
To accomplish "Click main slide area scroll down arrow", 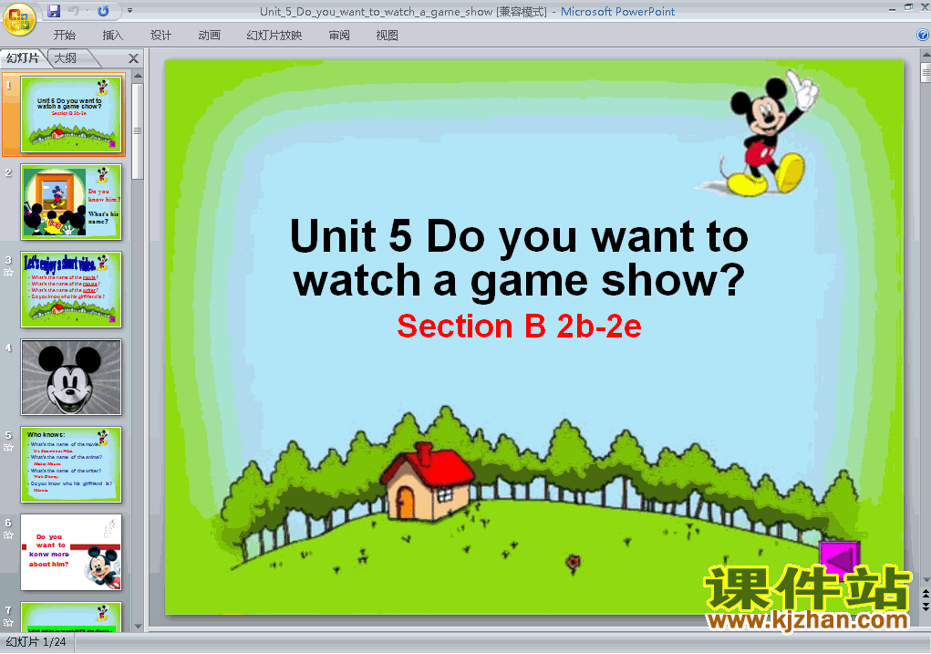I will [x=926, y=579].
